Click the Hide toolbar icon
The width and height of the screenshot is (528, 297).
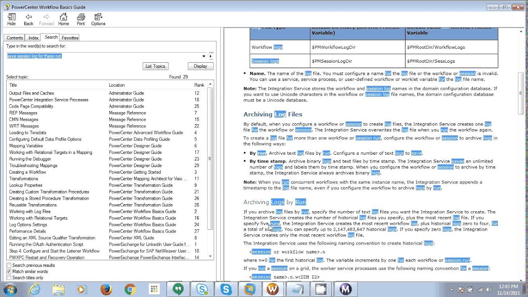(12, 19)
